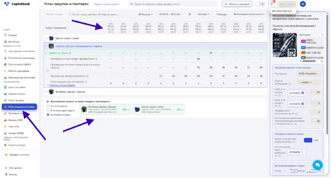Click the Импорт button
Image resolution: width=331 pixels, height=178 pixels.
pos(221,14)
